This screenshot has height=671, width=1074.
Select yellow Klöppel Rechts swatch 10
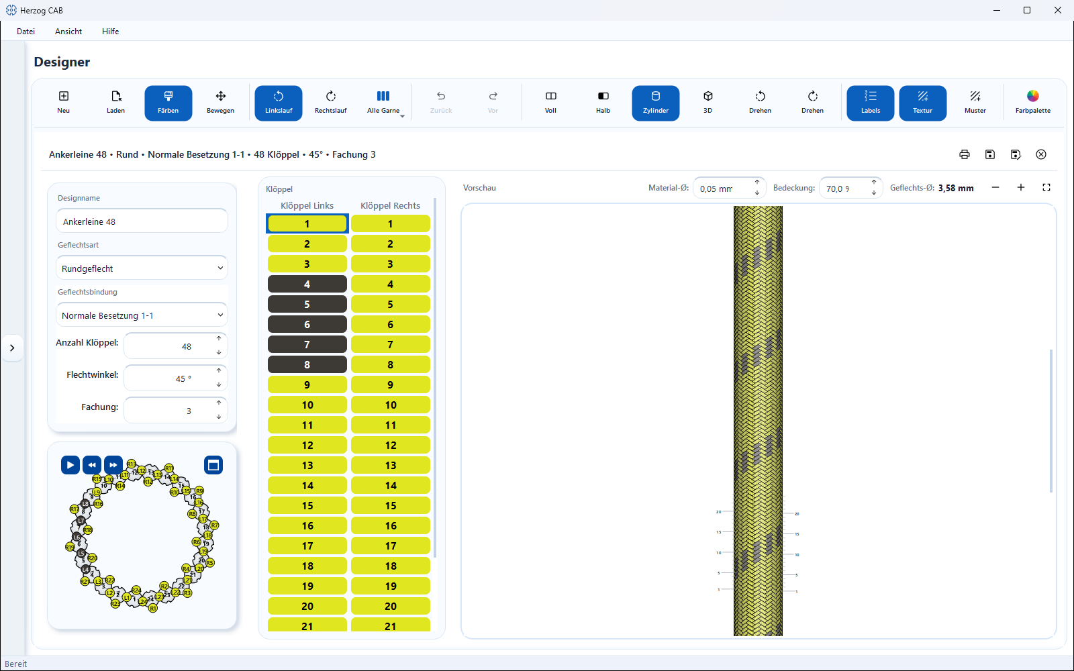391,405
